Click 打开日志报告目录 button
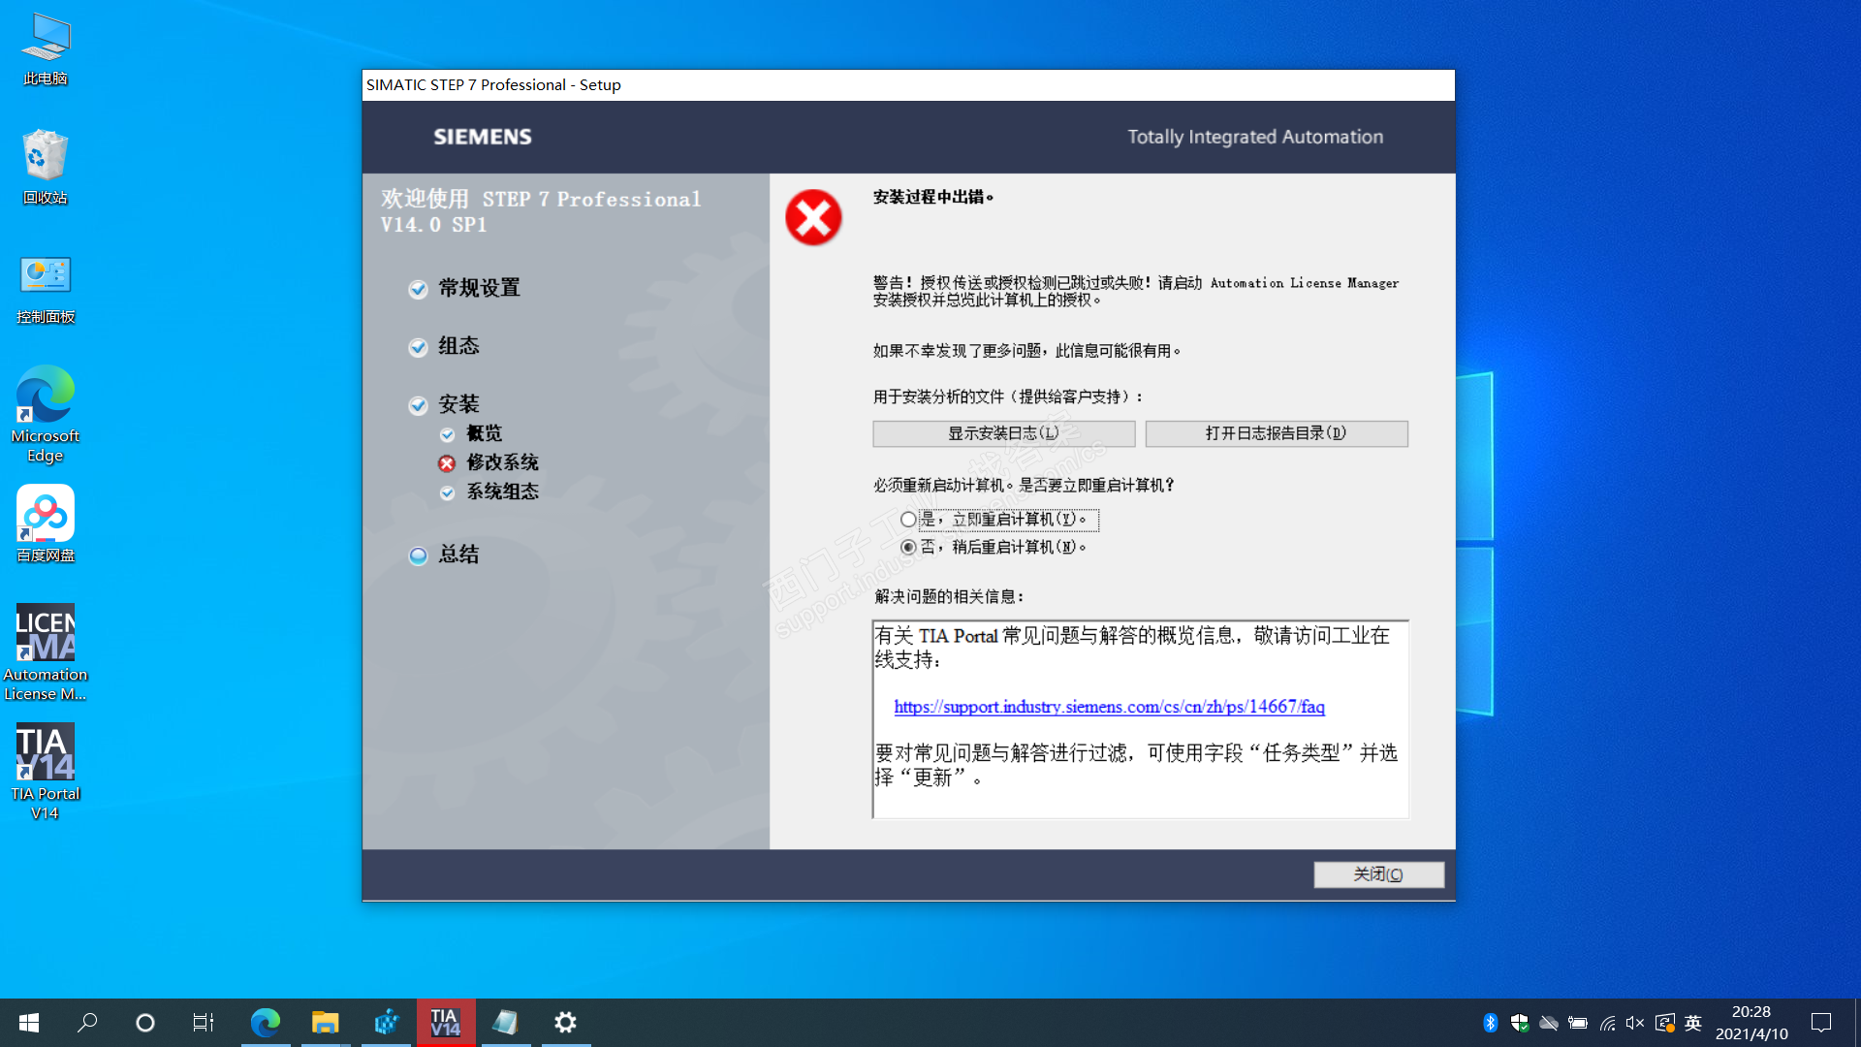 click(1276, 433)
